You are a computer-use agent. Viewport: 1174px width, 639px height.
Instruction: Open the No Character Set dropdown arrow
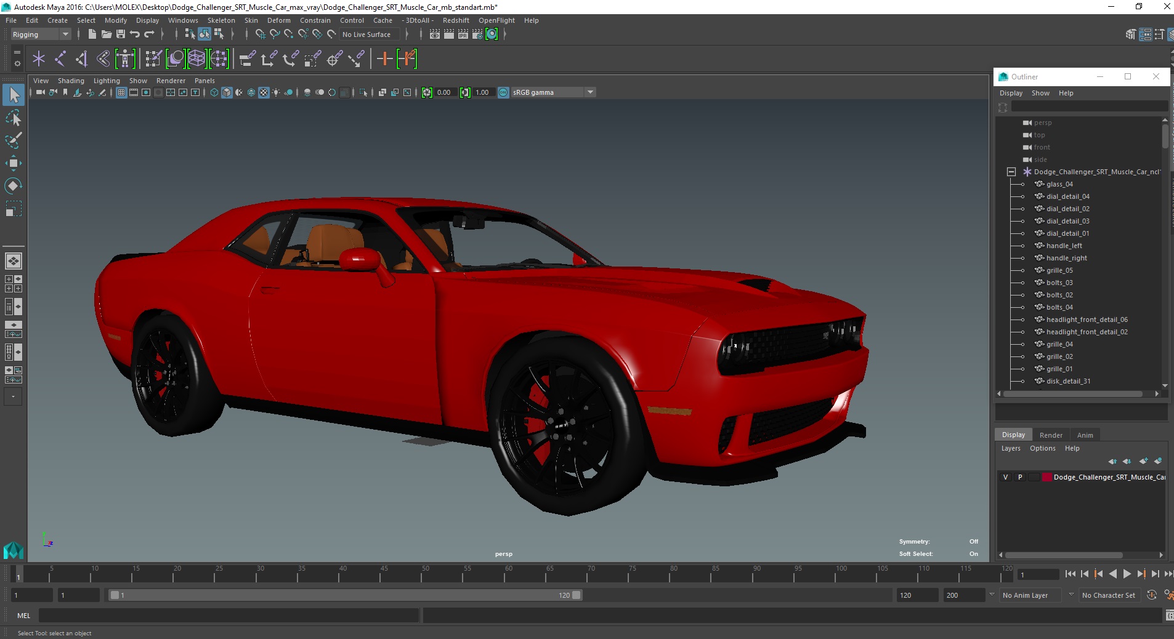[1071, 595]
